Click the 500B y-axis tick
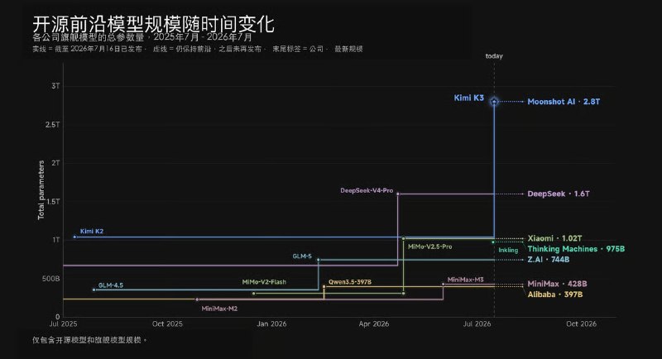 (51, 279)
